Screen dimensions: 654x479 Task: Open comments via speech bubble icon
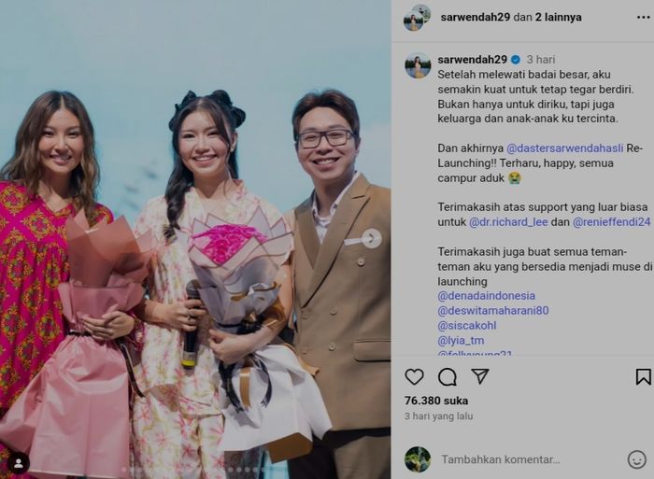point(448,377)
